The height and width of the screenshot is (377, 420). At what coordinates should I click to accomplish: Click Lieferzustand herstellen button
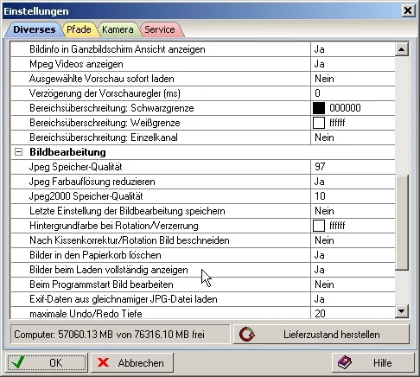click(x=321, y=335)
